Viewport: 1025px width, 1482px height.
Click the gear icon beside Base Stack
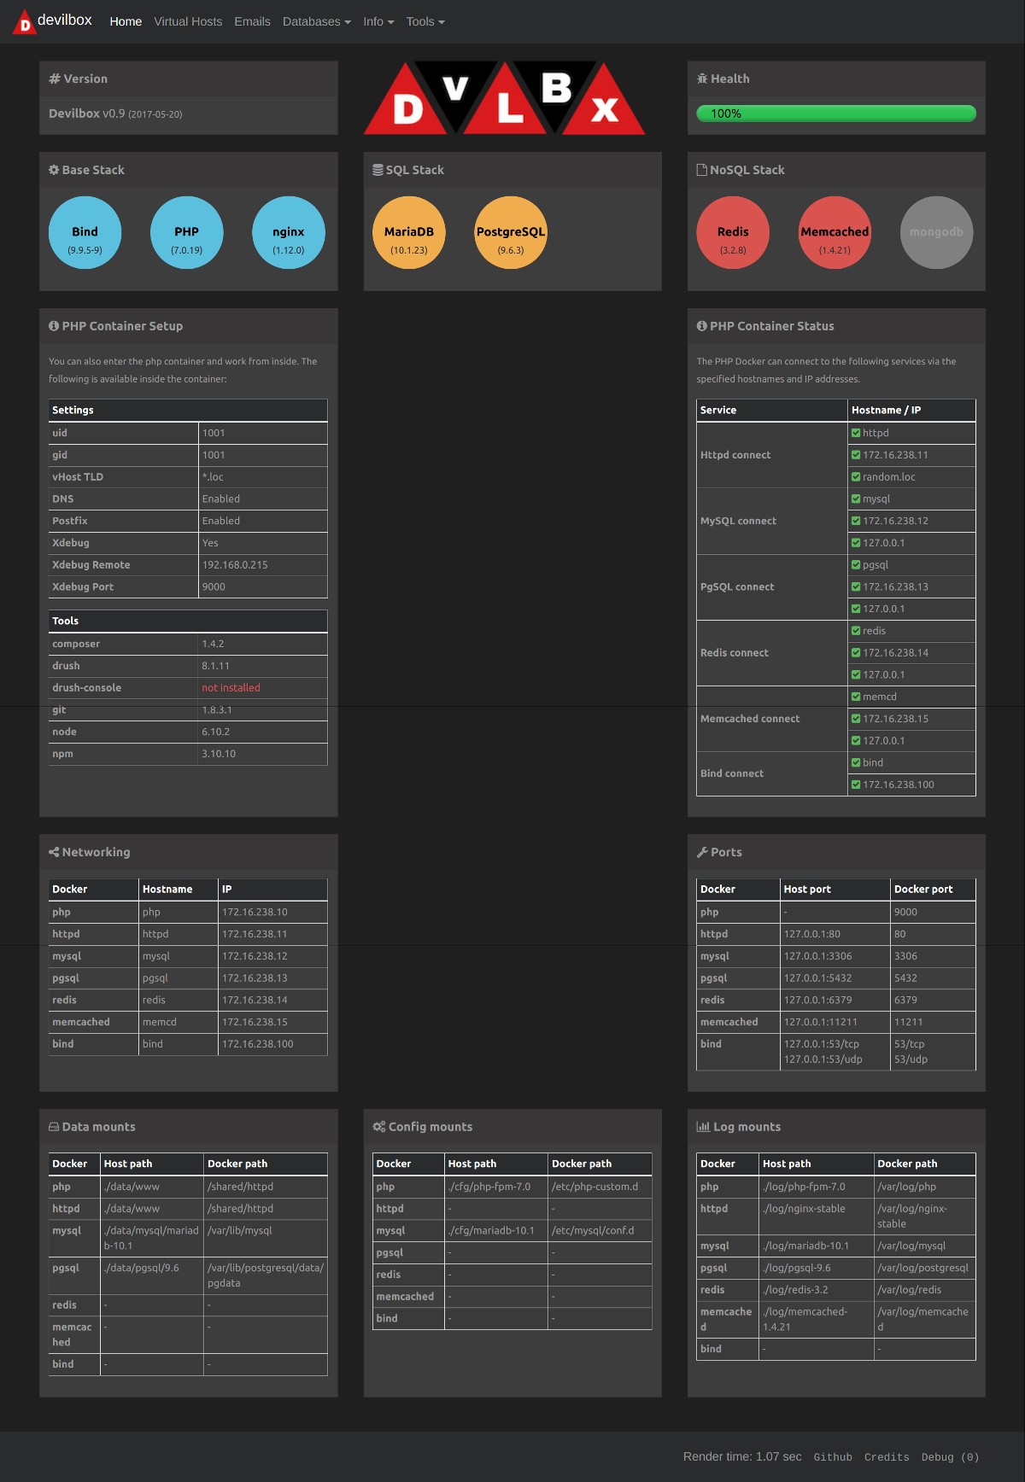[54, 170]
